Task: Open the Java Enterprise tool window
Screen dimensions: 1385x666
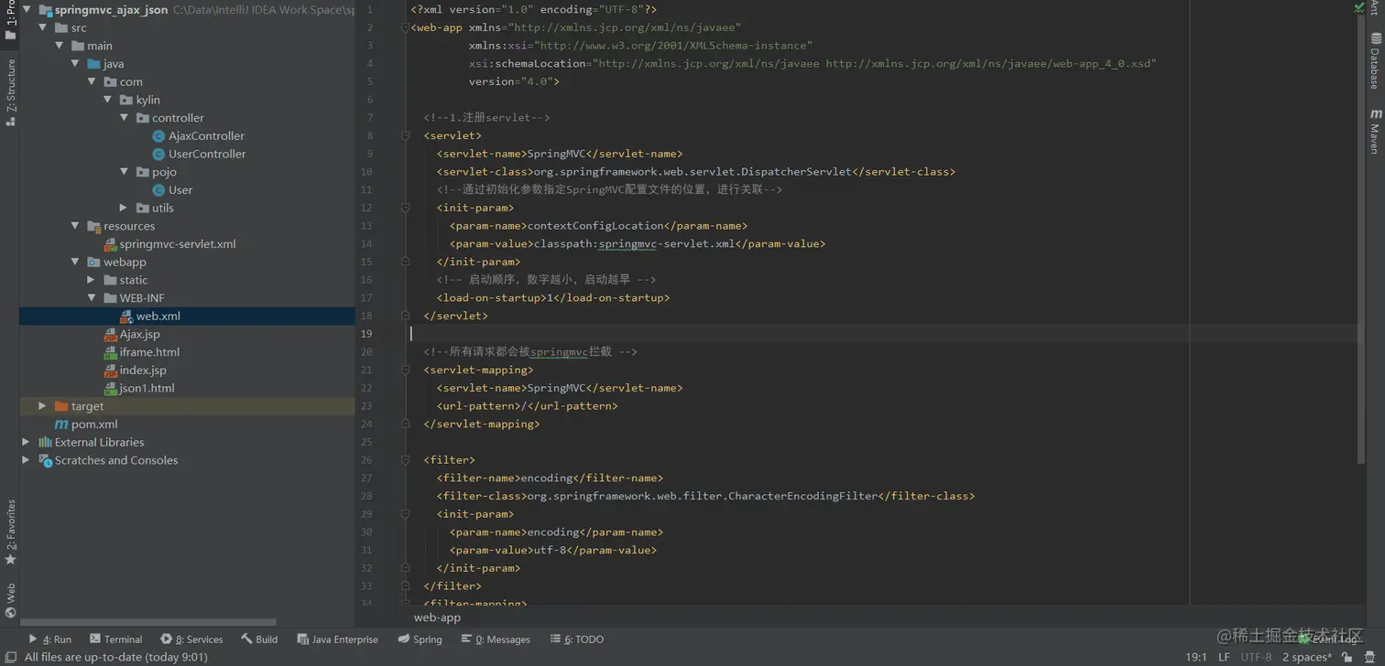Action: 337,639
